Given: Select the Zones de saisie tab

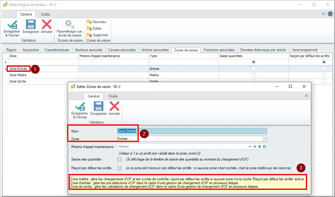Looking at the screenshot, I should tap(186, 50).
